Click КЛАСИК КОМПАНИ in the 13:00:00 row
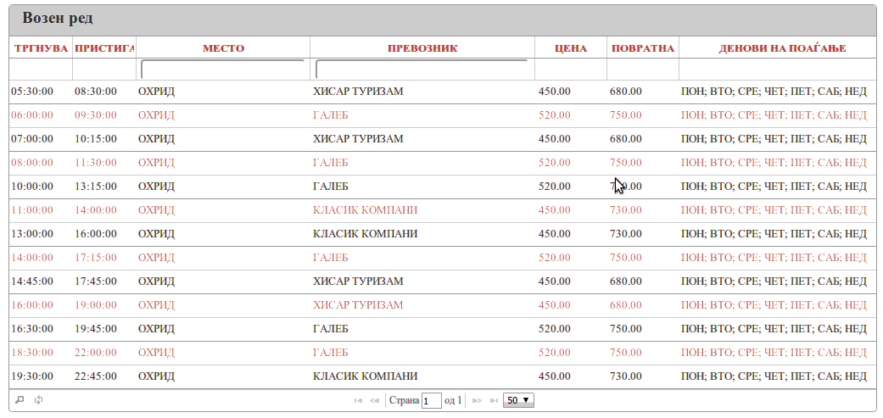 coord(366,234)
